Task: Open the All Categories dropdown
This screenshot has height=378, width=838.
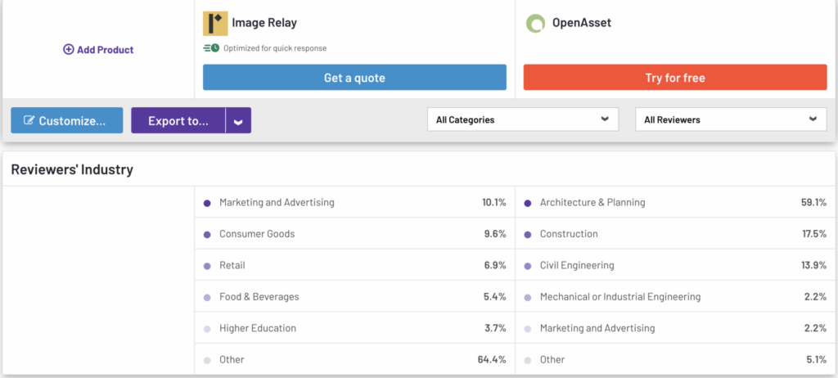Action: (523, 119)
